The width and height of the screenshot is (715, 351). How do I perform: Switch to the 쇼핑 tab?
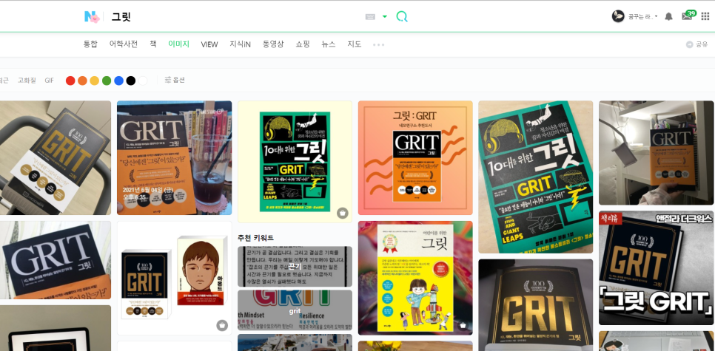[x=303, y=44]
